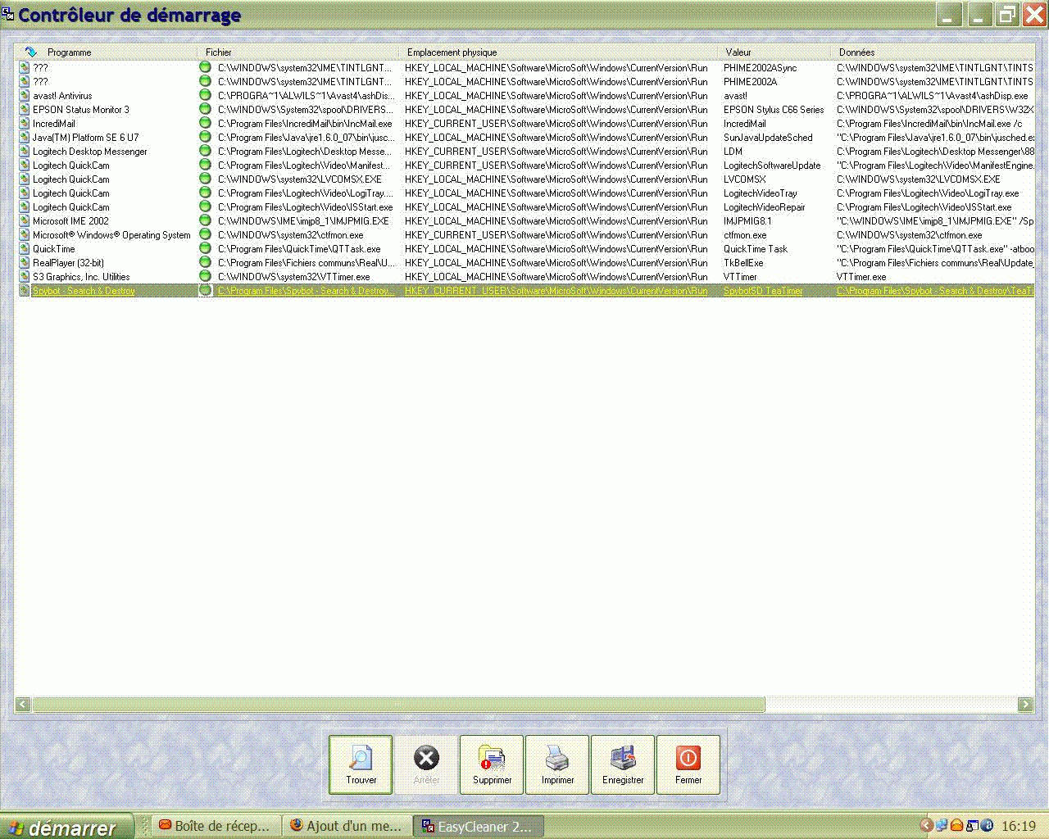Click the LogitechVideoTray value cell
Viewport: 1049px width, 839px height.
(x=760, y=193)
